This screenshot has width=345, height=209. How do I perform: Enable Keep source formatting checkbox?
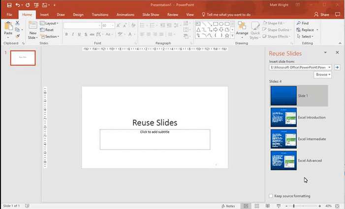click(x=271, y=196)
